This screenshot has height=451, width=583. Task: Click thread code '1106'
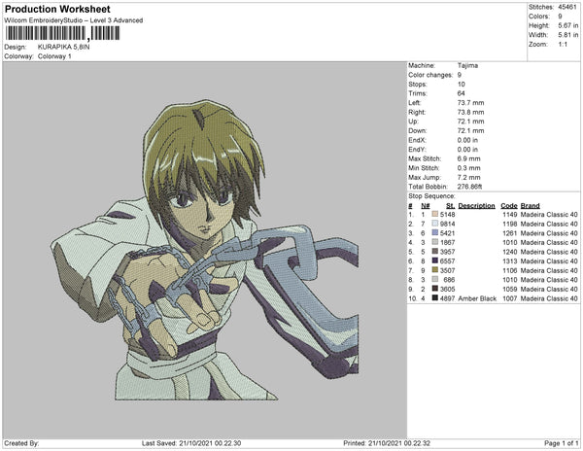click(x=510, y=270)
